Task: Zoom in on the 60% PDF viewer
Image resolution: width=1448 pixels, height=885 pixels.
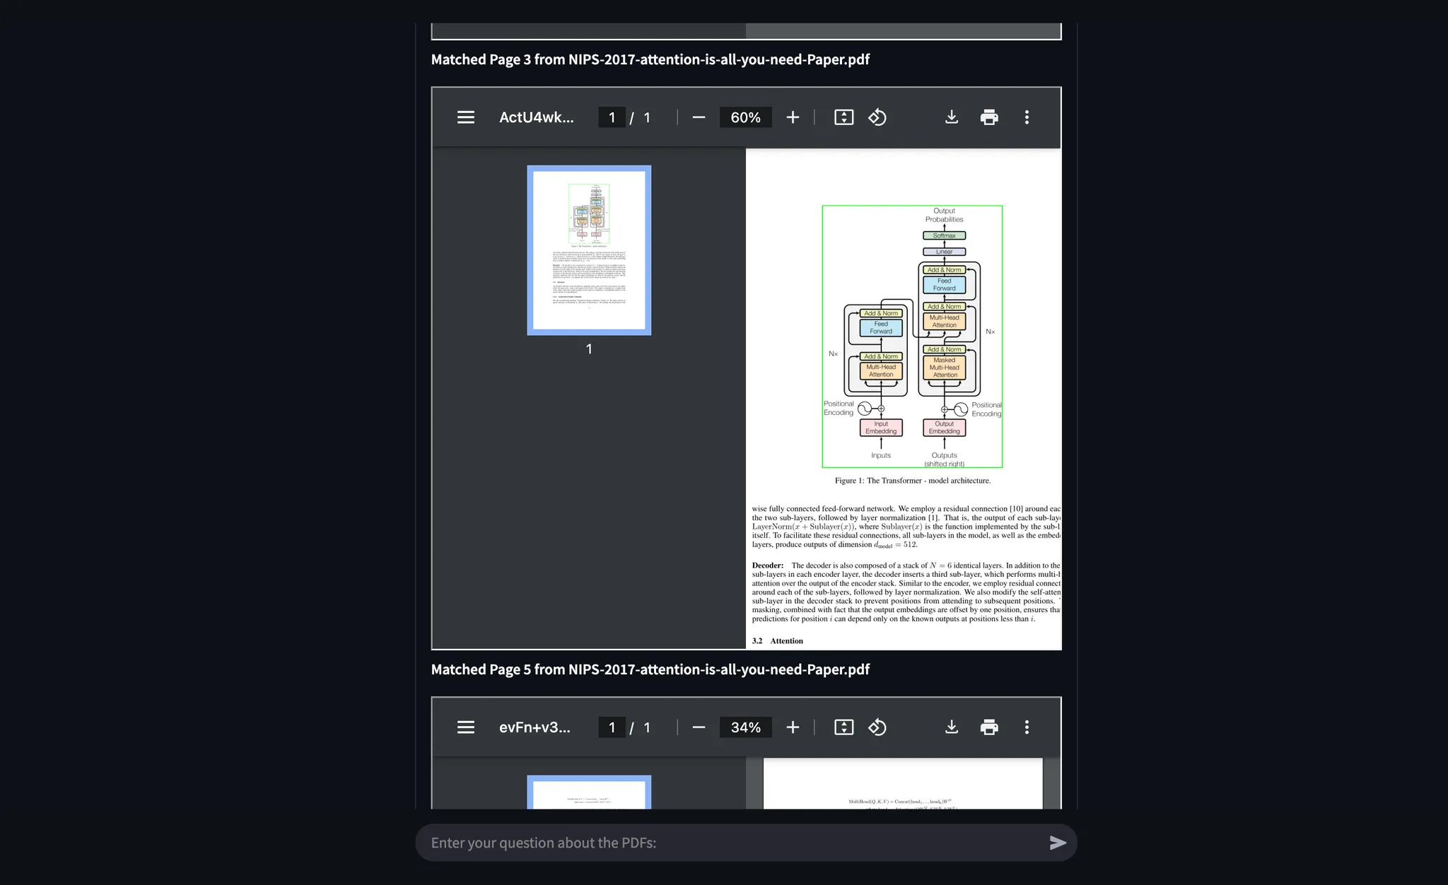Action: 793,117
